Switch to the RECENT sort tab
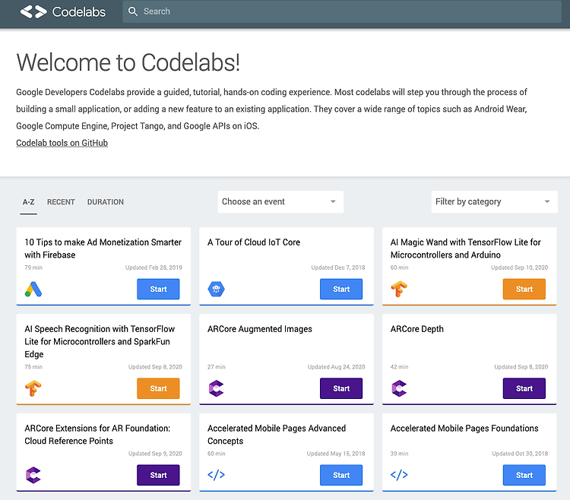The image size is (570, 500). click(x=61, y=202)
